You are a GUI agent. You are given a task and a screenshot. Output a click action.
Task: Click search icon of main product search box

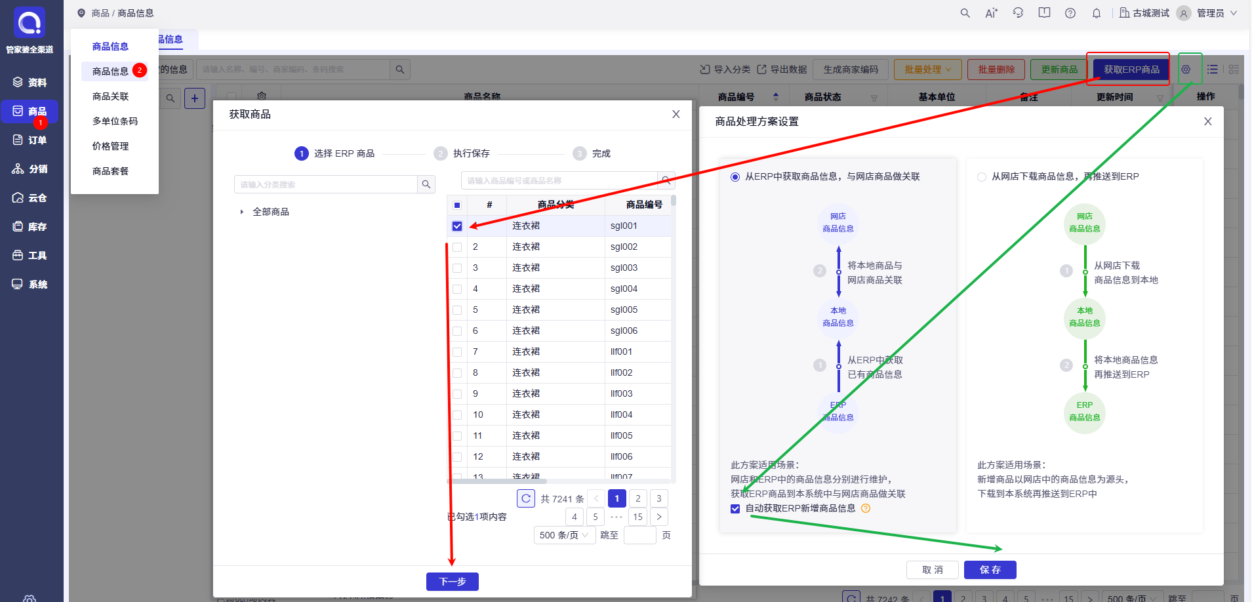click(x=399, y=70)
